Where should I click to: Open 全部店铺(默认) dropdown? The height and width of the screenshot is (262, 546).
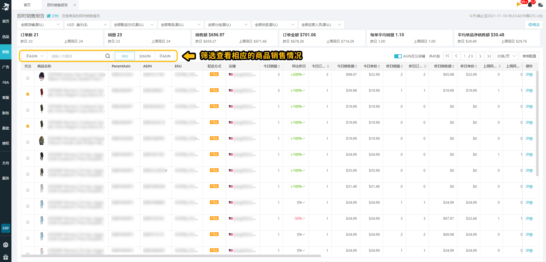pos(40,25)
